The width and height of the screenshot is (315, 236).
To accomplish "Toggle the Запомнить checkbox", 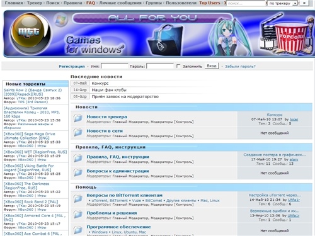I will click(x=178, y=66).
